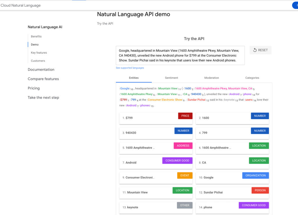This screenshot has width=298, height=215.
Task: Select entity card text 3. 940430
Action: [x=129, y=133]
